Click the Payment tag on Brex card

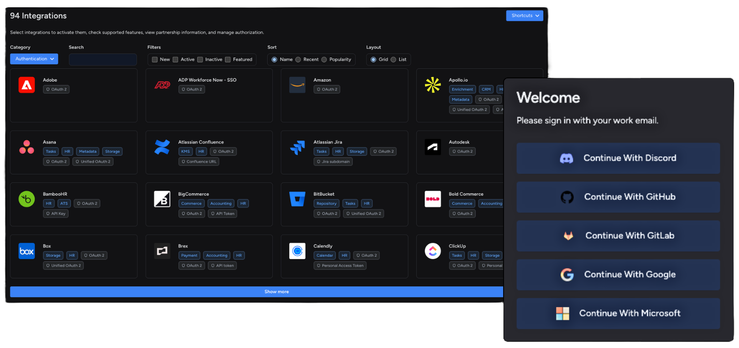(189, 256)
